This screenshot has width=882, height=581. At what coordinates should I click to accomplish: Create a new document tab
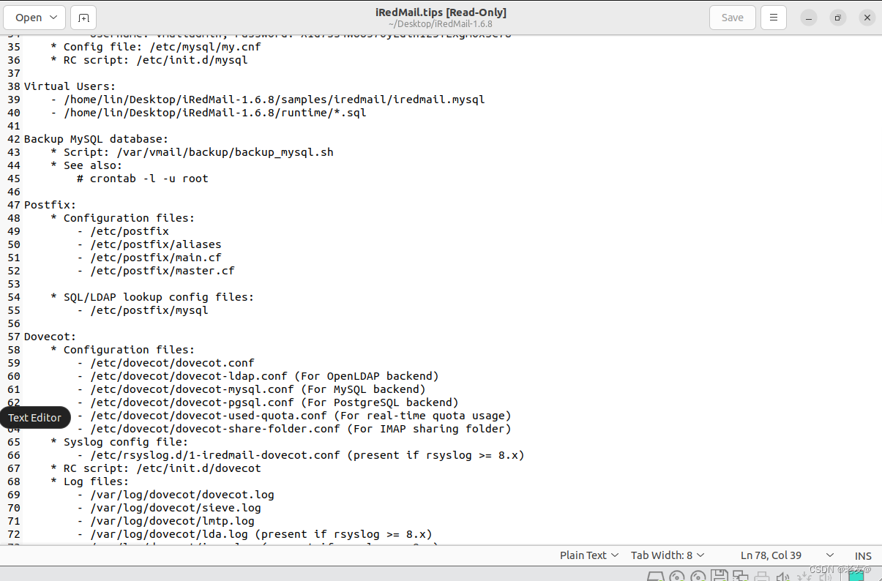[84, 18]
